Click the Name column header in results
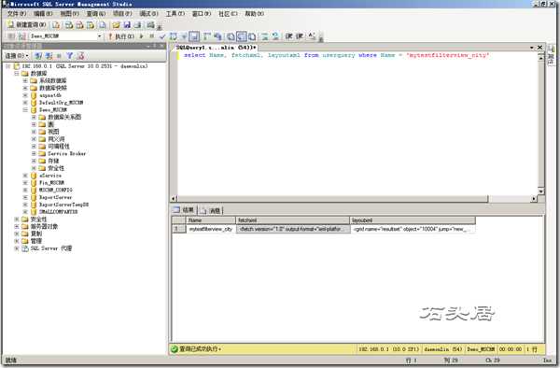 pos(211,220)
